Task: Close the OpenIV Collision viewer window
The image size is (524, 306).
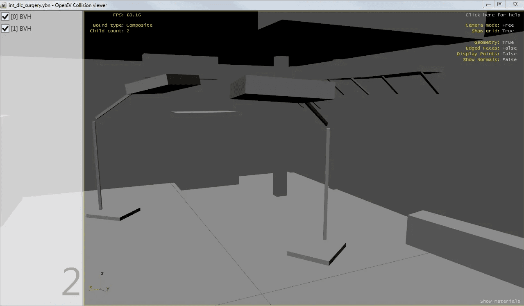Action: 514,4
